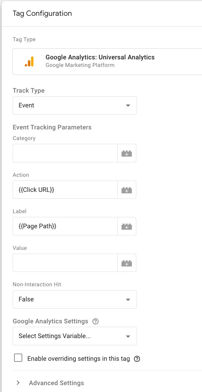Viewport: 202px width, 392px height.
Task: Open the Select Settings Variable dropdown
Action: (x=74, y=336)
